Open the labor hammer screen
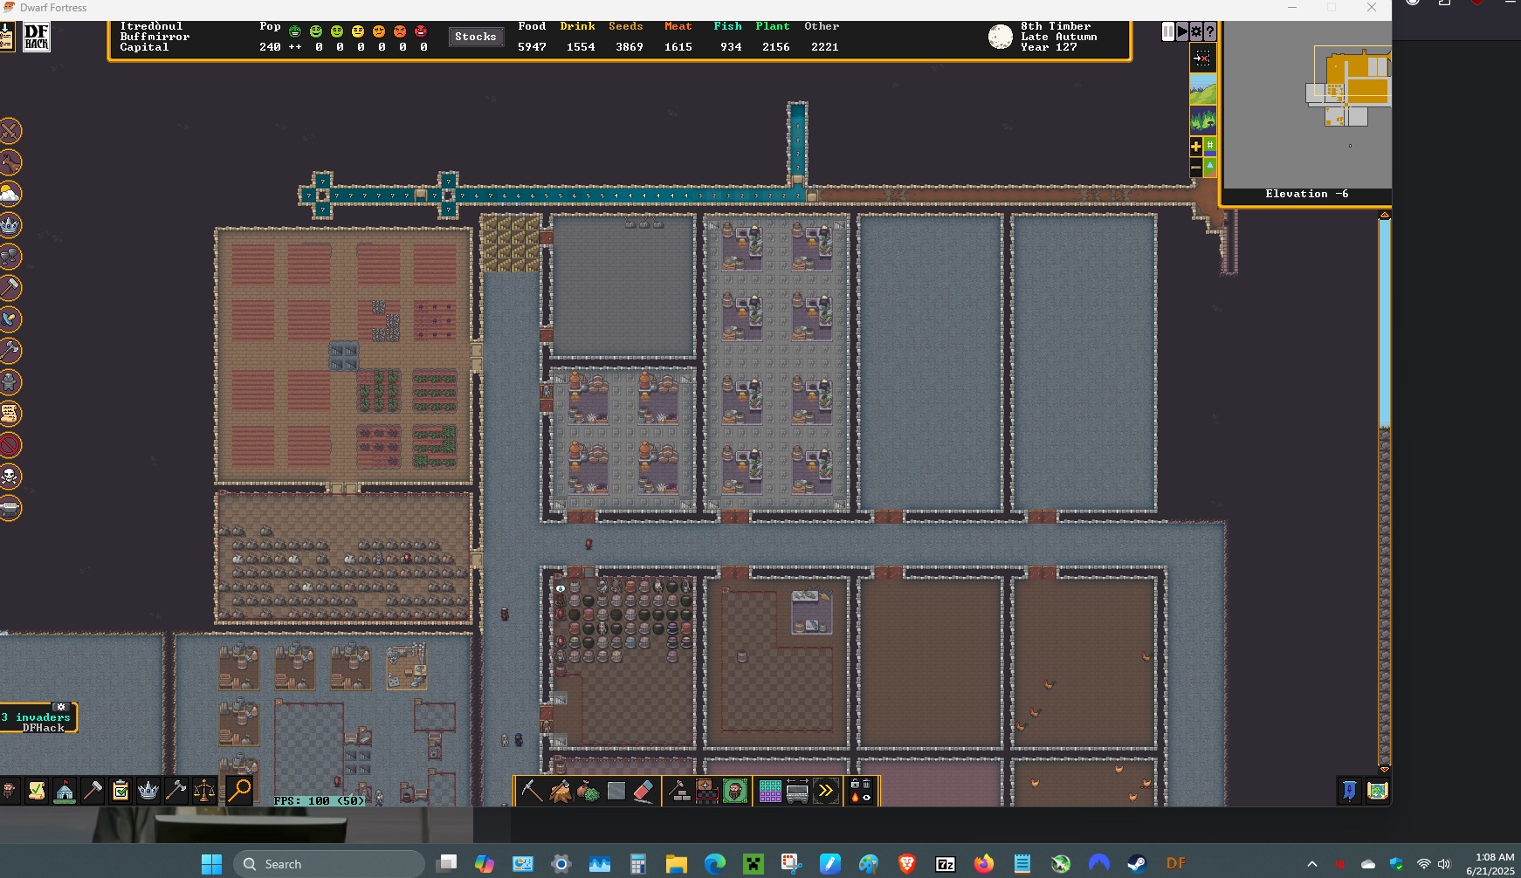Viewport: 1521px width, 878px height. pyautogui.click(x=93, y=791)
